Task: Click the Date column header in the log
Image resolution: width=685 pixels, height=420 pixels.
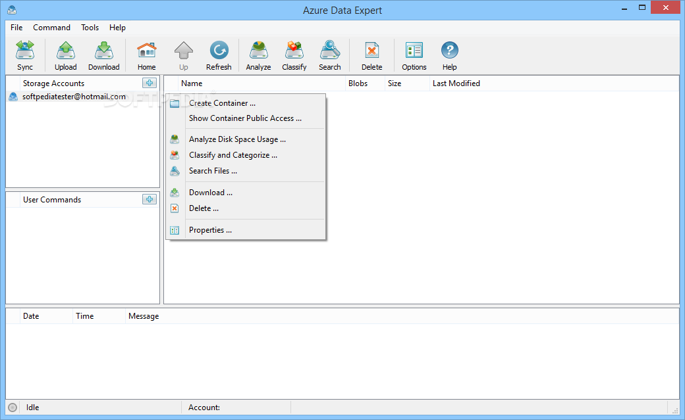Action: tap(46, 316)
